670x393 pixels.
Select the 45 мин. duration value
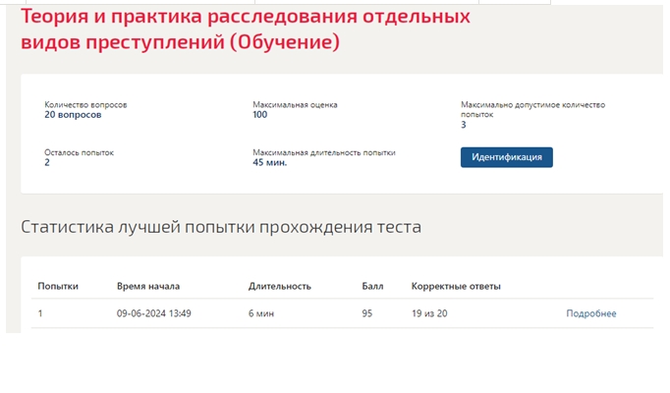tap(269, 163)
